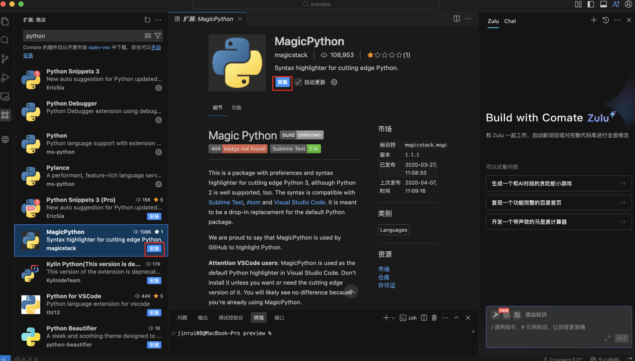Open Comate panel more options ellipsis
Viewport: 635px width, 361px height.
(x=617, y=20)
